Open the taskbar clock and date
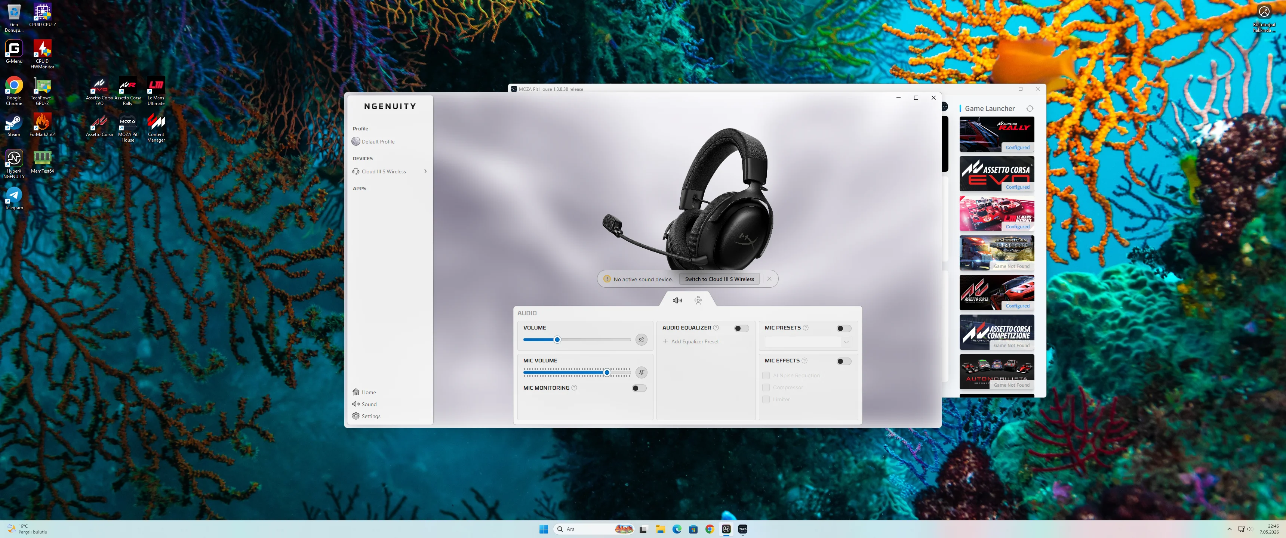The height and width of the screenshot is (538, 1286). (x=1268, y=529)
